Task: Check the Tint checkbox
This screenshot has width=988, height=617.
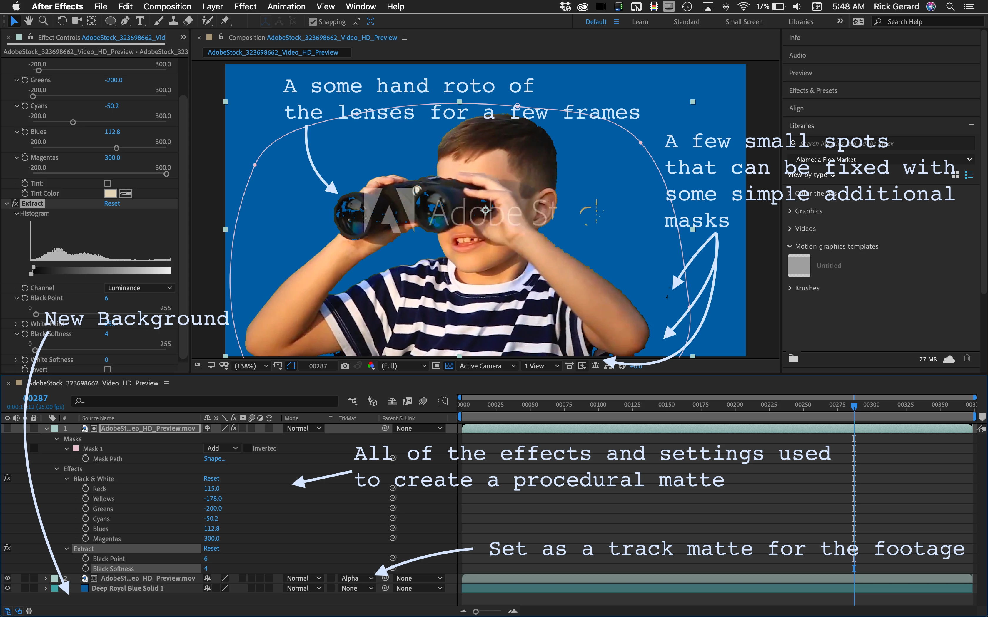Action: tap(107, 183)
